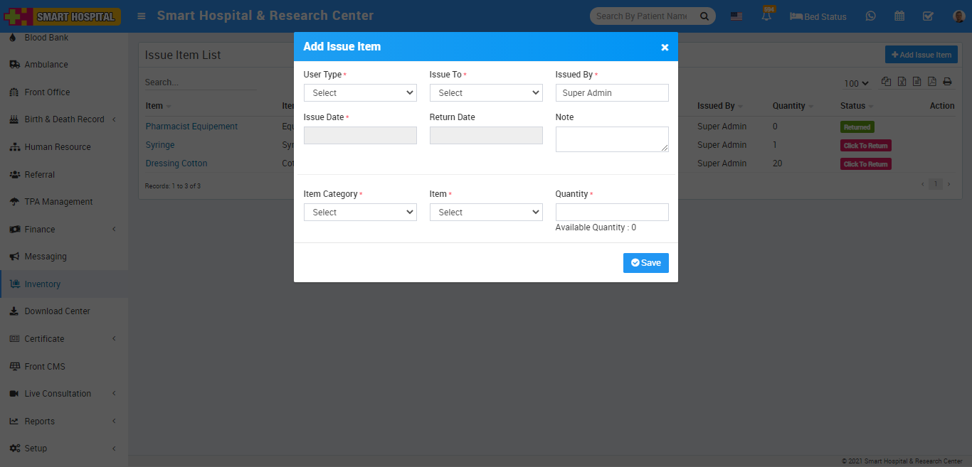
Task: Open the Issue To dropdown
Action: (x=486, y=93)
